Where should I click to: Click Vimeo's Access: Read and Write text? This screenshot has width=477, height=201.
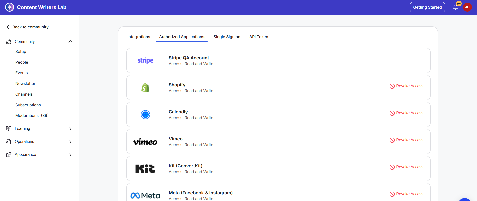(191, 145)
